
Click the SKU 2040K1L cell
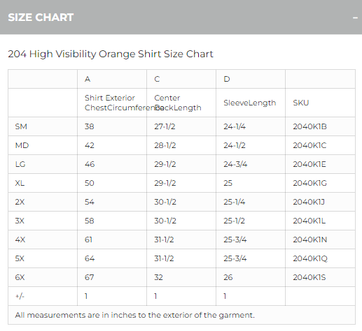coord(320,221)
